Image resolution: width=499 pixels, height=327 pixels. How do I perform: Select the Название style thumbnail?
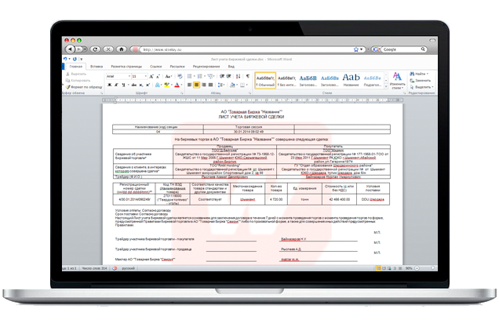click(351, 81)
